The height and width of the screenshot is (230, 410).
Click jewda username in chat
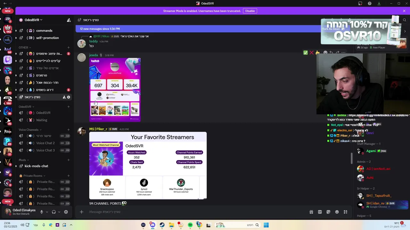click(x=94, y=55)
